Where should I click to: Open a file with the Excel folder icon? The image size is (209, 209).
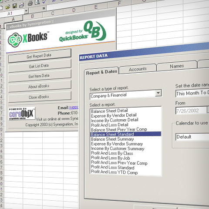click(8, 7)
